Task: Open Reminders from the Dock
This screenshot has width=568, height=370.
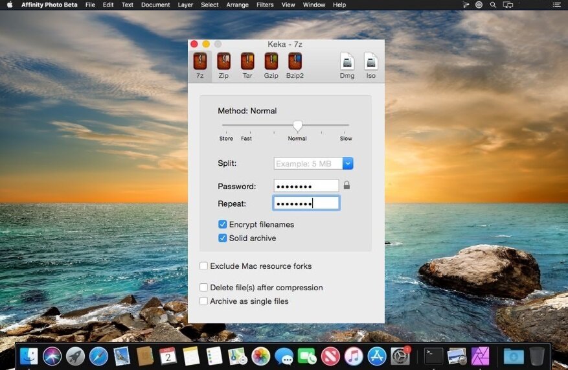Action: point(214,356)
